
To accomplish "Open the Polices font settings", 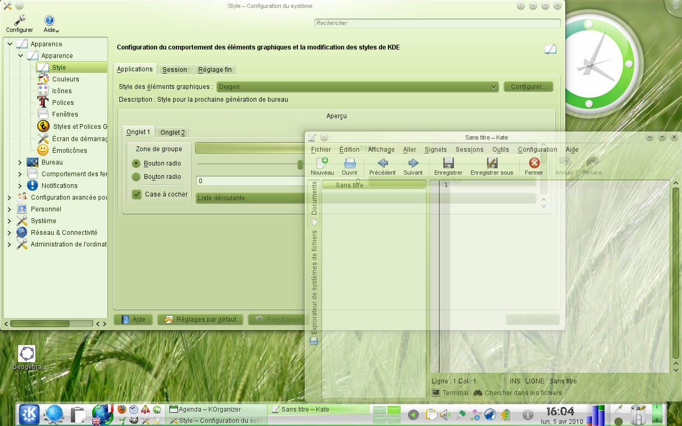I will coord(63,102).
